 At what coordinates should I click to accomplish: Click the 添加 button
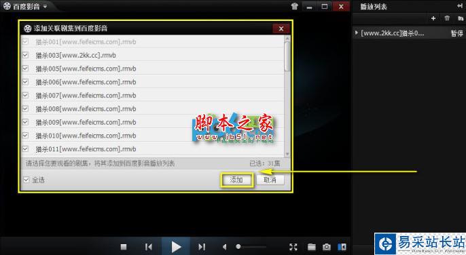pyautogui.click(x=236, y=180)
